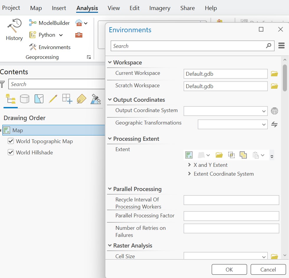Uncheck World Topographic Map layer
Screen dimensions: 289x278
tap(11, 141)
